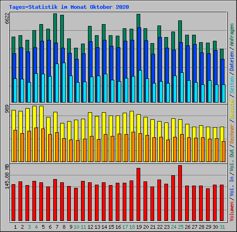
Task: Click the cyan pages bar for day 8
Action: point(64,83)
